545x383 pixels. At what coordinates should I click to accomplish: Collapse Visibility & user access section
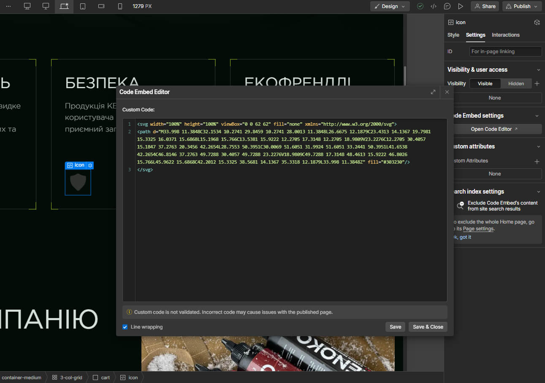(x=538, y=70)
